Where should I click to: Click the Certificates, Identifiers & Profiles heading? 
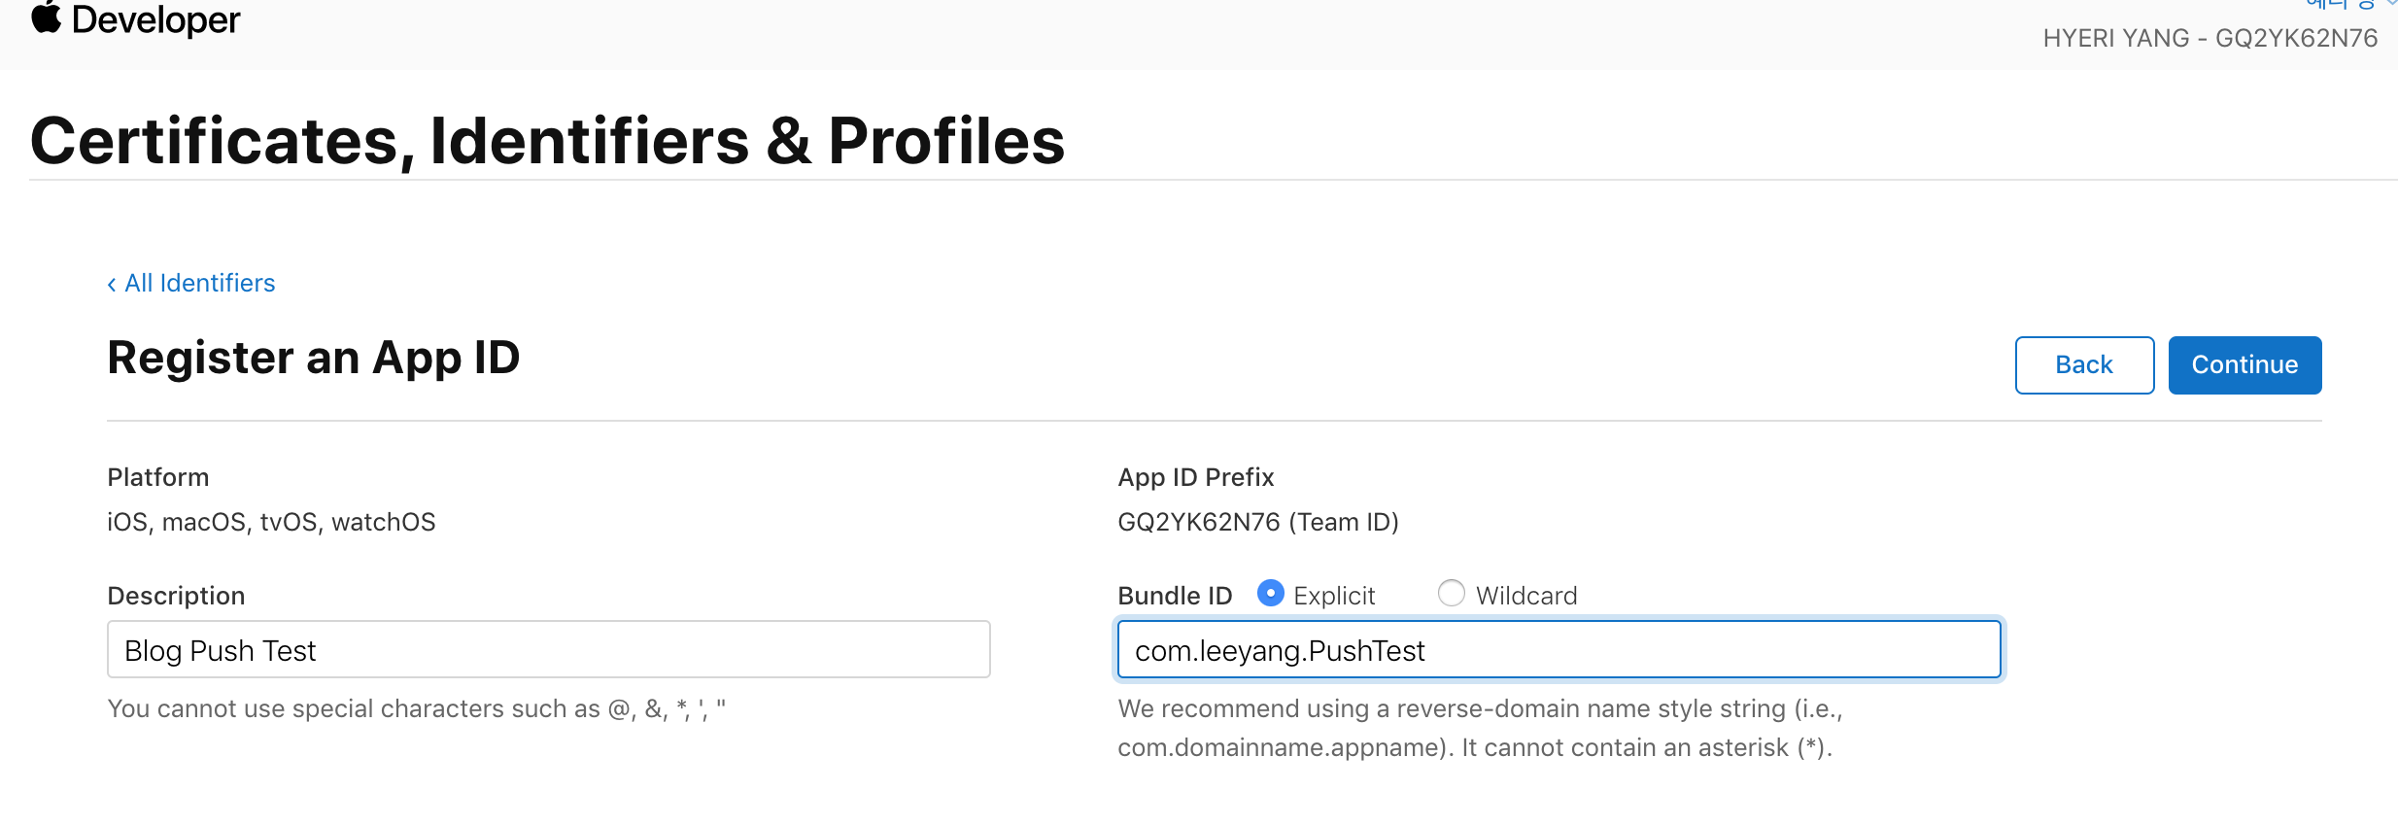click(547, 141)
